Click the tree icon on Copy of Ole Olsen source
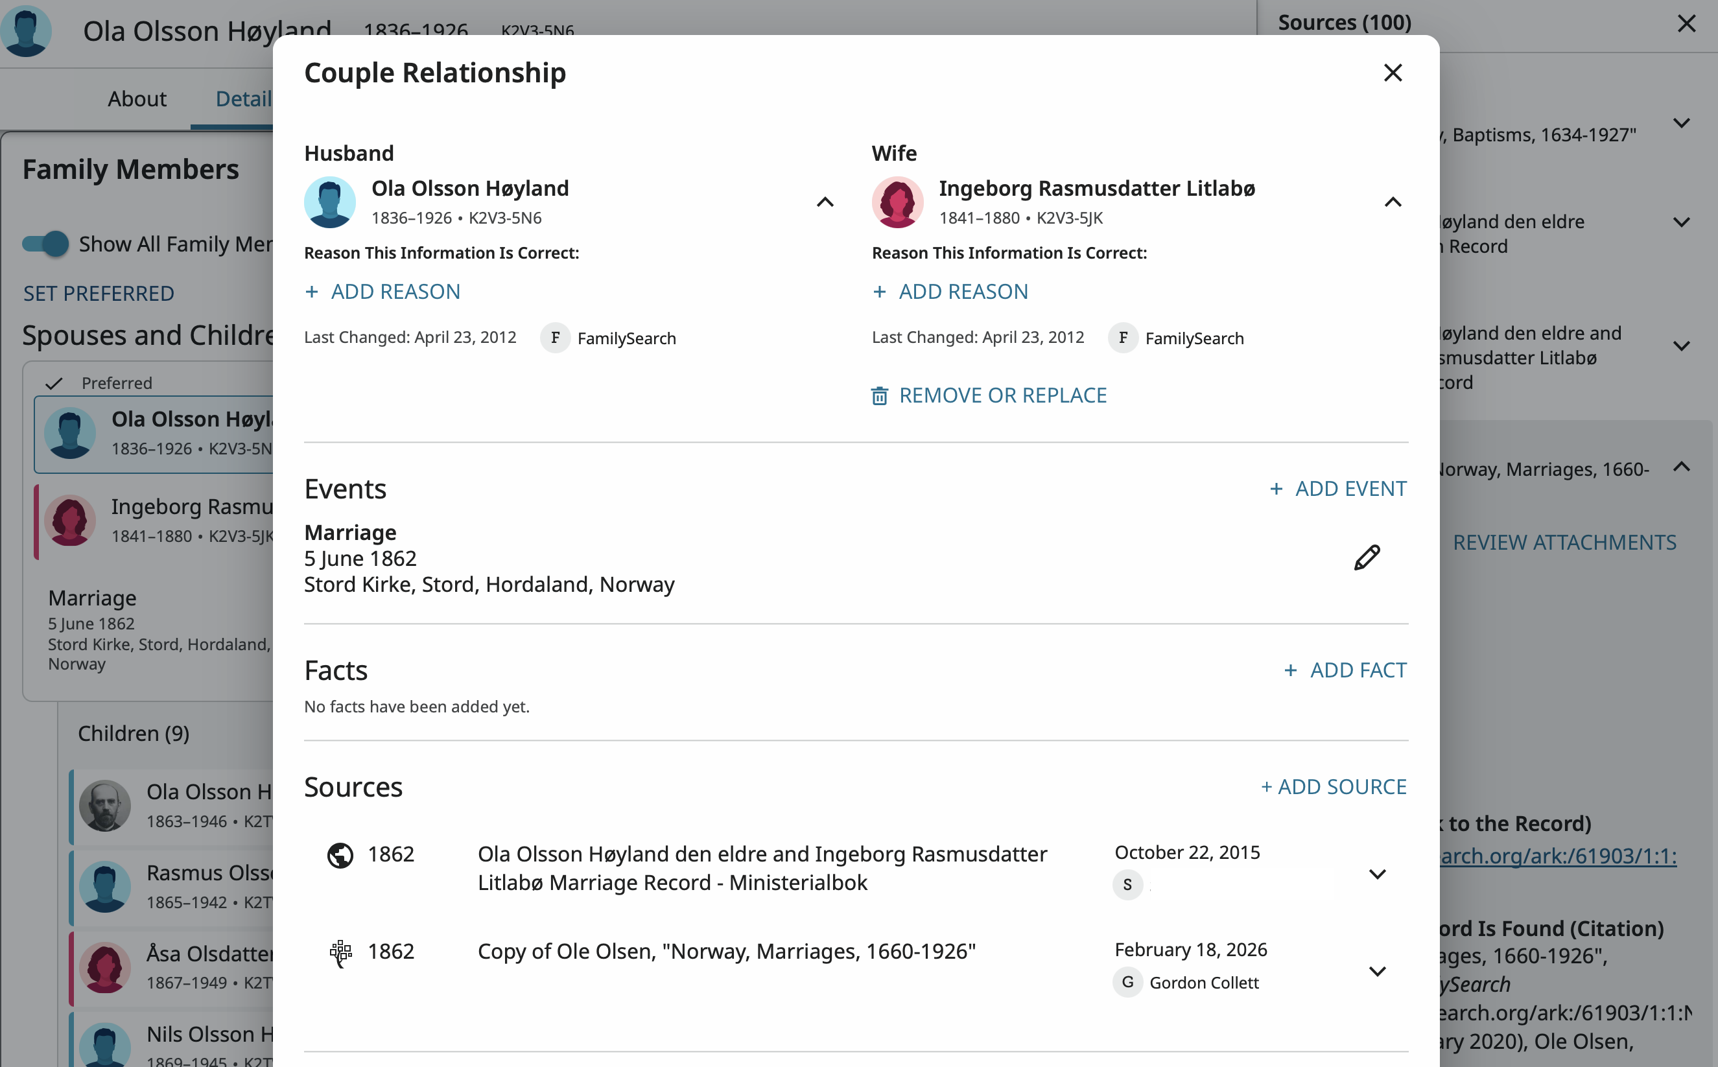 point(340,953)
